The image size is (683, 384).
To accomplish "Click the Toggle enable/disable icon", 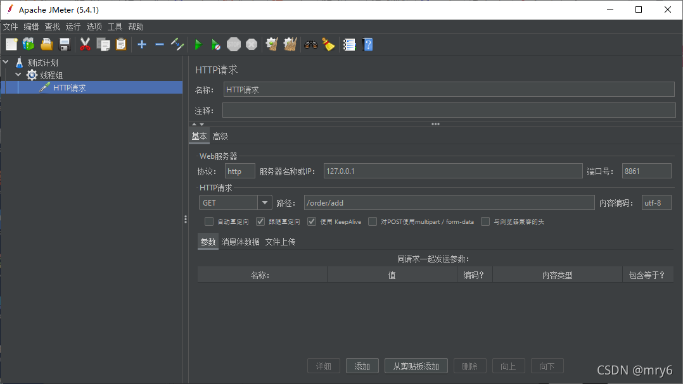I will 177,44.
